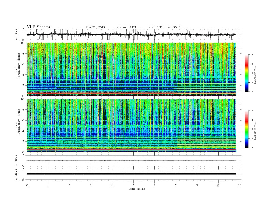
Task: Click the "ch.4(V)" axis label
Action: pos(16,174)
